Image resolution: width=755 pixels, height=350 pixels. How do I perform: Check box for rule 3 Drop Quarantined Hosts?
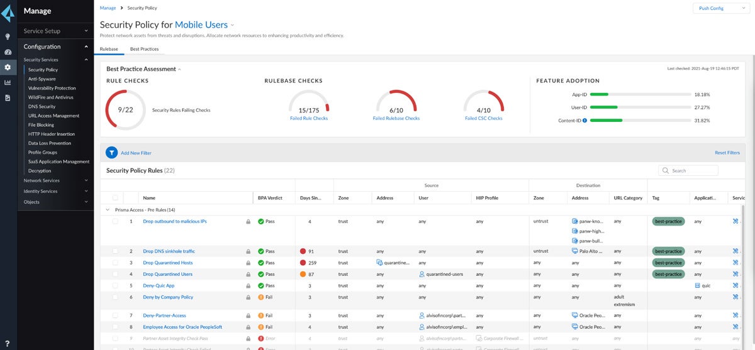[x=115, y=263]
